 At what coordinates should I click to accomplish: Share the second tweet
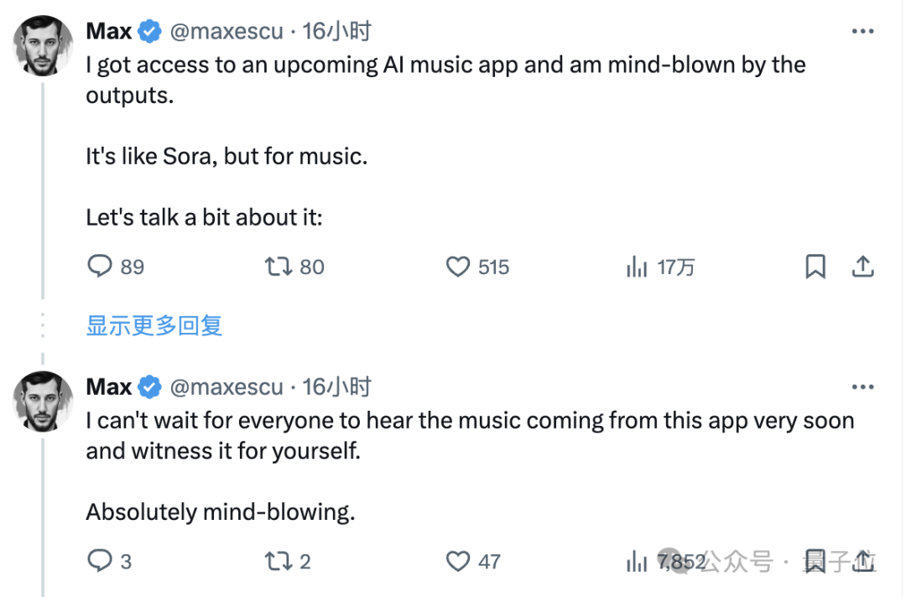pyautogui.click(x=862, y=561)
